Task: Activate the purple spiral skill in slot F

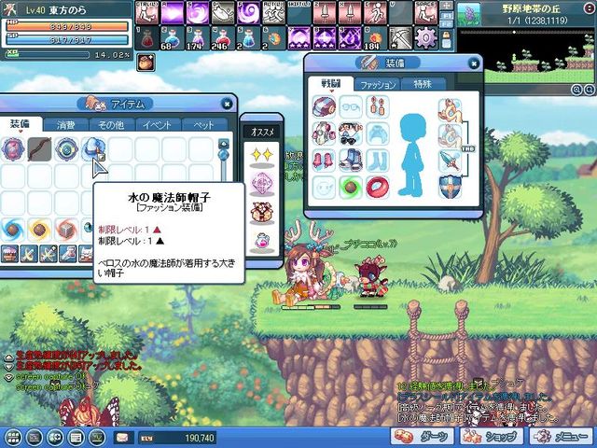Action: tap(248, 12)
